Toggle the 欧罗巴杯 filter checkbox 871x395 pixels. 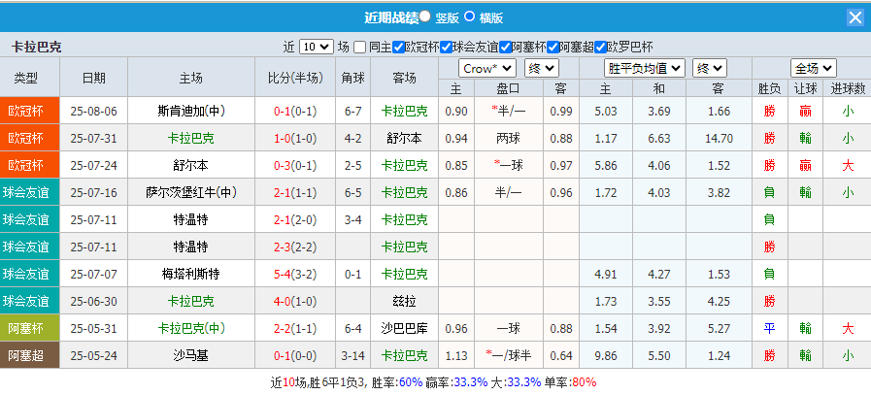[600, 47]
